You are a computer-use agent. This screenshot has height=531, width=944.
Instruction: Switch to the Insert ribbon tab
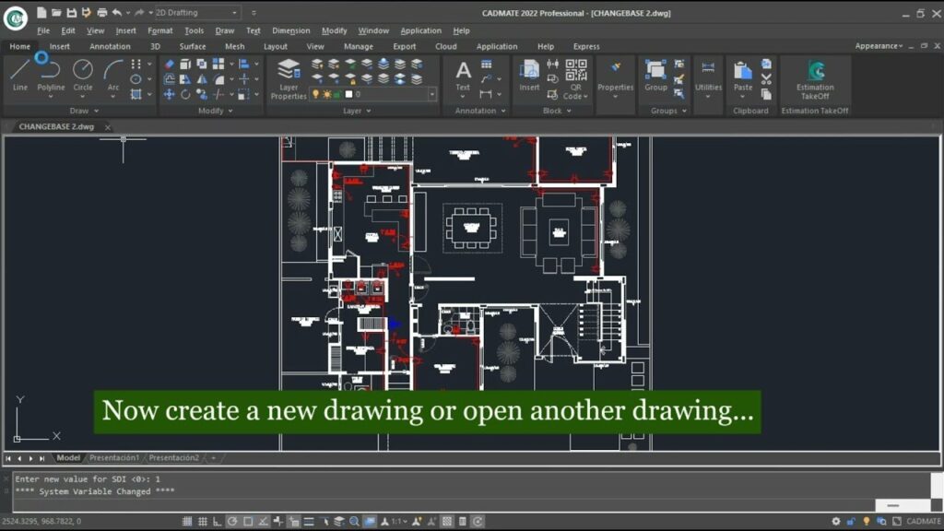click(x=59, y=46)
